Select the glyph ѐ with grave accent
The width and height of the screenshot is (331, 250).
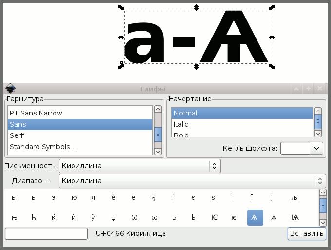pyautogui.click(x=113, y=197)
